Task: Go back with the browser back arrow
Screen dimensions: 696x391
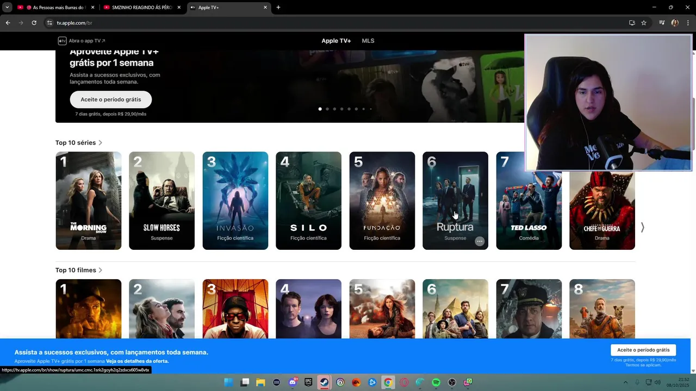Action: tap(8, 23)
